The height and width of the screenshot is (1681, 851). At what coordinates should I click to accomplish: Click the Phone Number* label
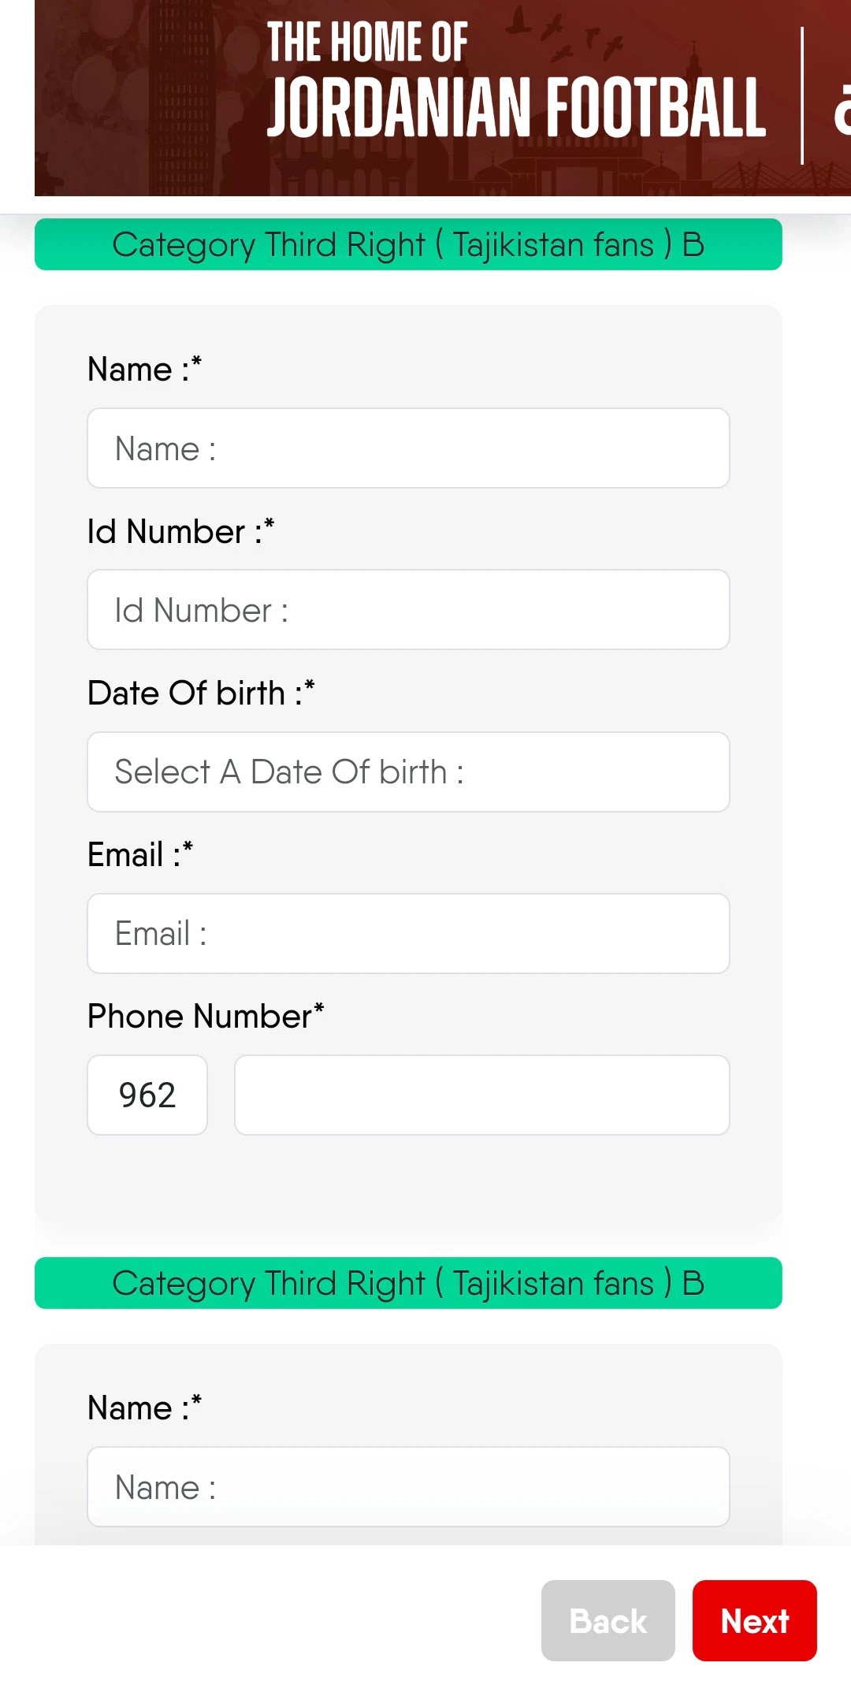206,1016
